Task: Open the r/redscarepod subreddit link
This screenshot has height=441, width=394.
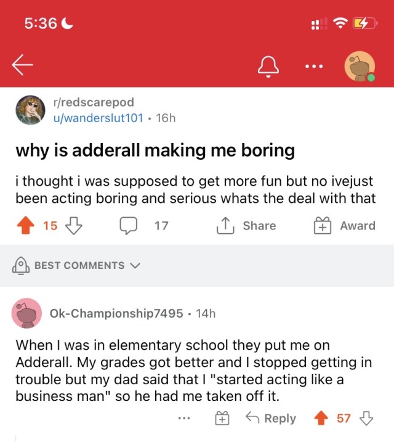Action: click(x=94, y=102)
